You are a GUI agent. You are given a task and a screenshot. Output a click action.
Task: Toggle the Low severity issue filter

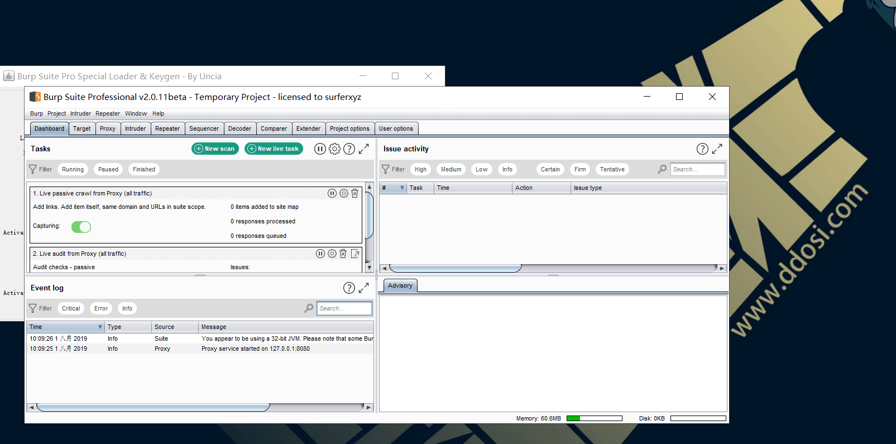click(x=482, y=169)
